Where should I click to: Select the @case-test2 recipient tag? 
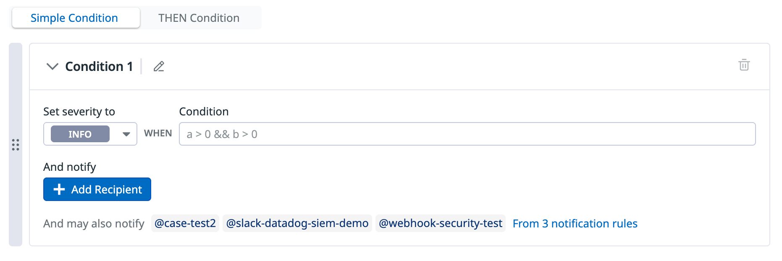185,223
